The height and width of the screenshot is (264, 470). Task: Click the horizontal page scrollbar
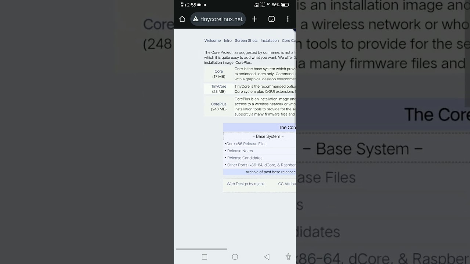[201, 249]
